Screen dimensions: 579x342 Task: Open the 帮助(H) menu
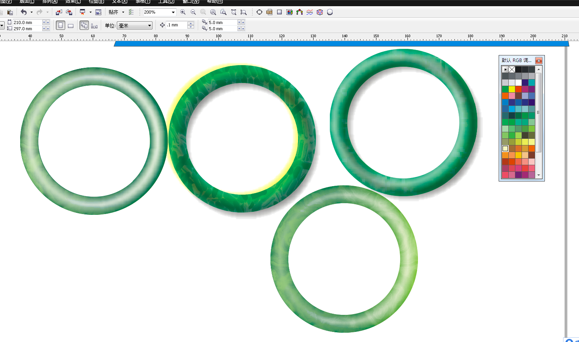[214, 2]
